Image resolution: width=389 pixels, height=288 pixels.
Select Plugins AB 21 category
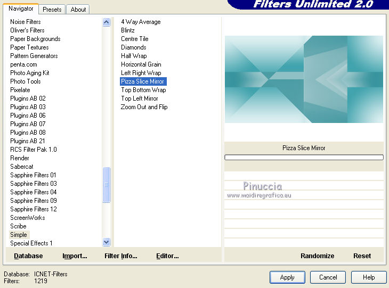coord(28,141)
